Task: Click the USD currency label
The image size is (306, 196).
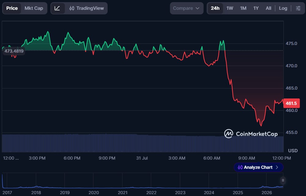Action: 293,150
